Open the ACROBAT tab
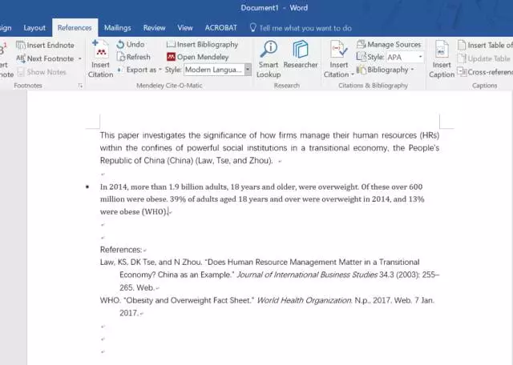Screen dimensions: 513x365 [221, 28]
